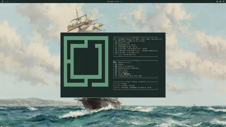Click the 'stable' channel text
The image size is (226, 127).
click(x=121, y=64)
